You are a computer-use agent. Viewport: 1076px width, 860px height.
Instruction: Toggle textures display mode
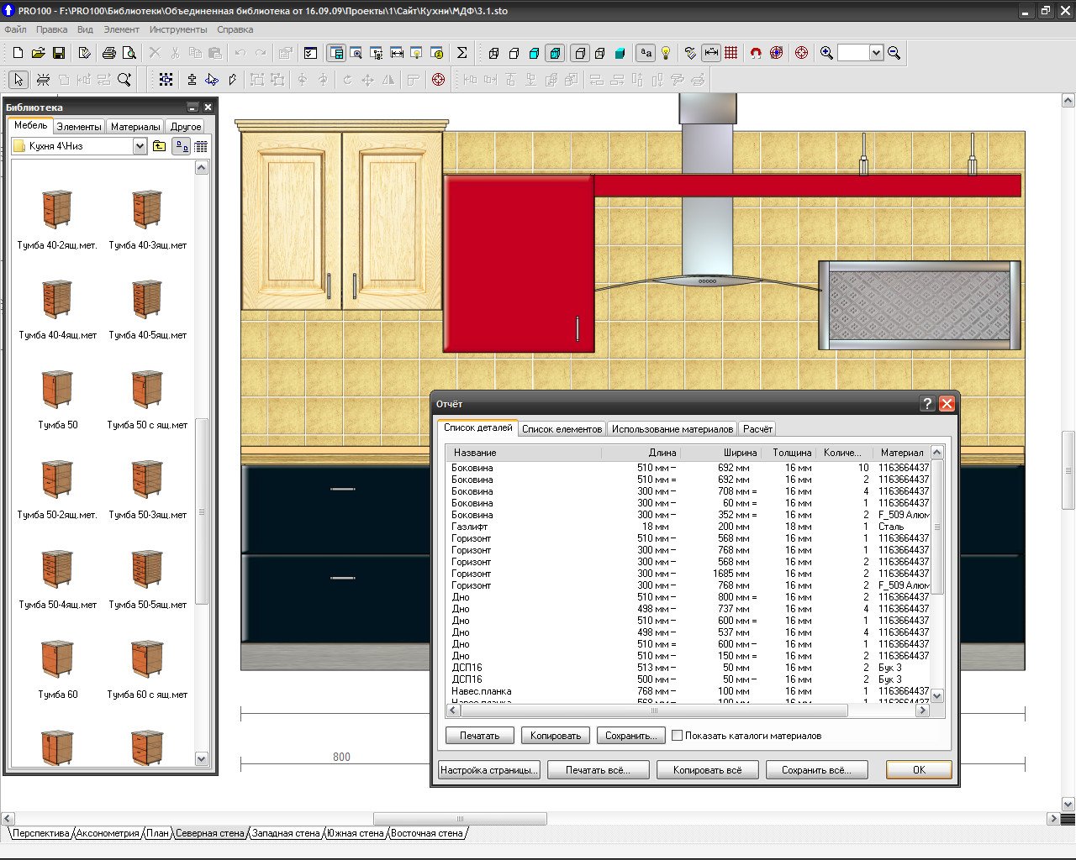(x=555, y=53)
